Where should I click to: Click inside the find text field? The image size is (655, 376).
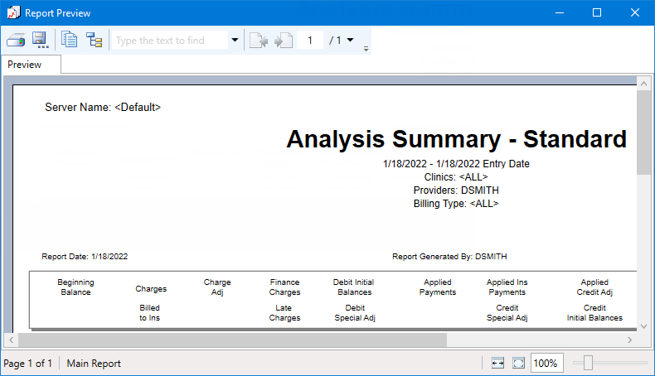[170, 40]
